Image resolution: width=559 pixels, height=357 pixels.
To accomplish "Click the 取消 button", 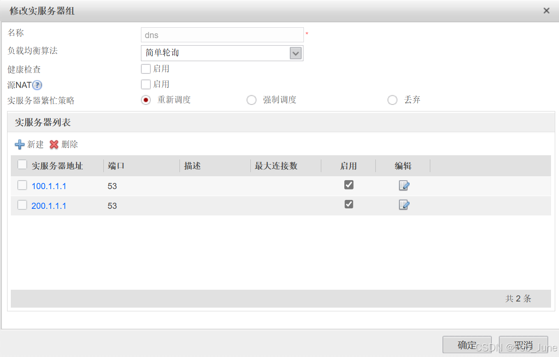I will 523,345.
